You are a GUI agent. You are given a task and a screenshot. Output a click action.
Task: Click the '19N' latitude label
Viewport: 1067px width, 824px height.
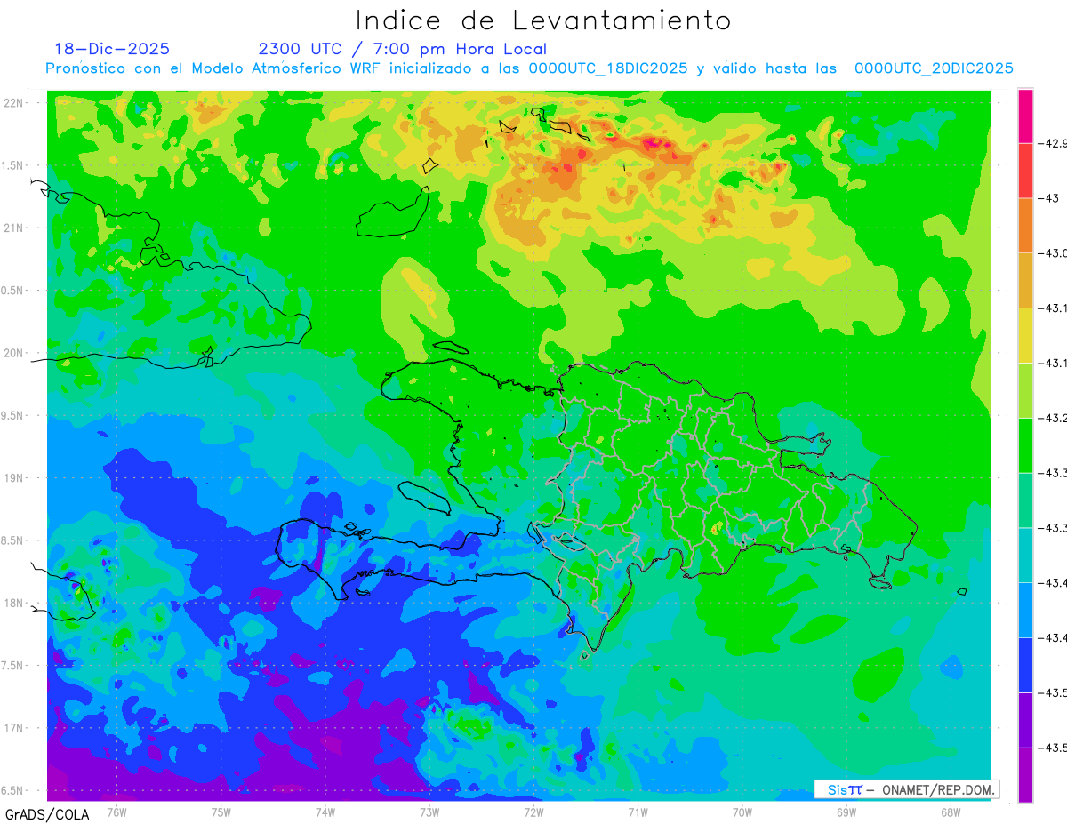coord(15,478)
